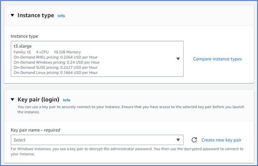Click Compare instance types link
Viewport: 258px width, 166px height.
click(217, 59)
